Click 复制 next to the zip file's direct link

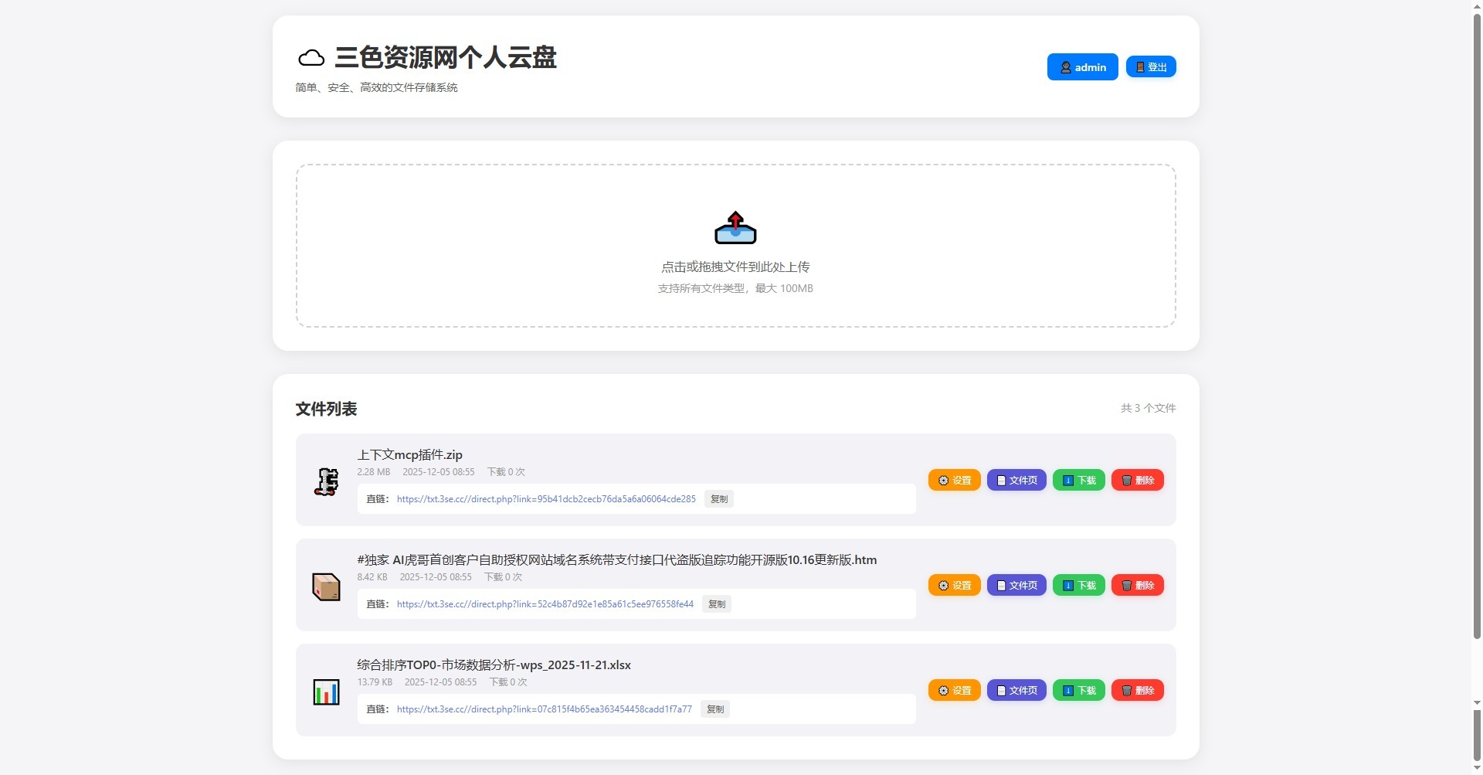pyautogui.click(x=718, y=499)
